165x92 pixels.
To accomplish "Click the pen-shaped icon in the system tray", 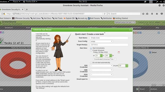I will [x=157, y=2].
